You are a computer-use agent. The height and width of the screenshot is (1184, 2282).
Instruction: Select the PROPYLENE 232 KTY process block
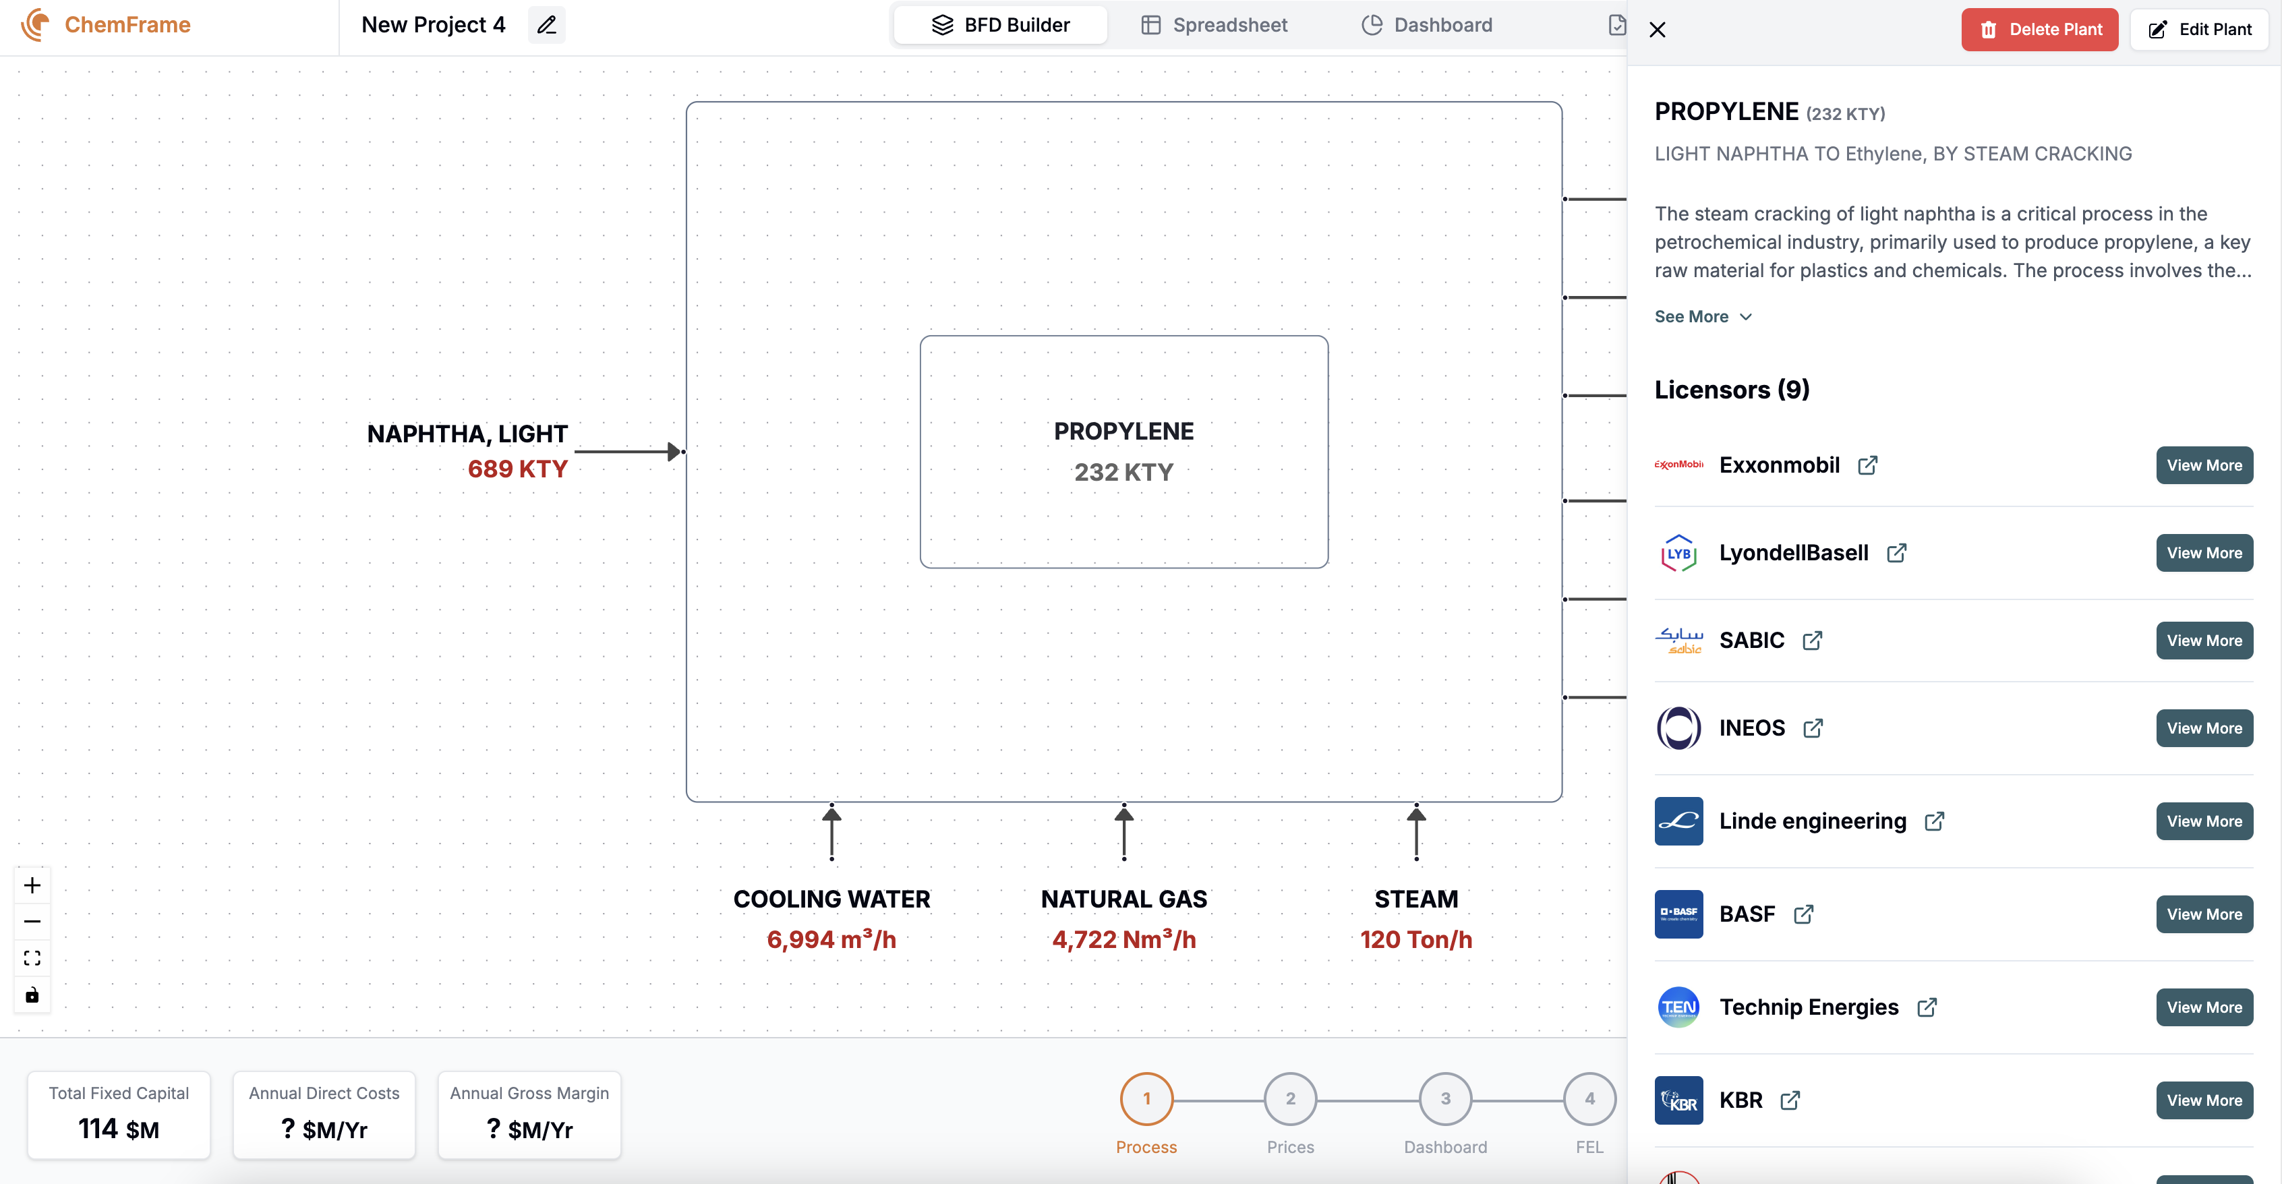pyautogui.click(x=1123, y=452)
